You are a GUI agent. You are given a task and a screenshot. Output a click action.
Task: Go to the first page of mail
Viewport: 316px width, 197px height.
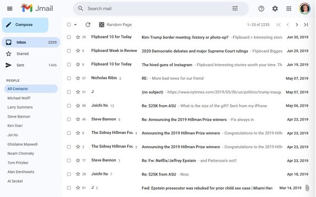pos(279,25)
